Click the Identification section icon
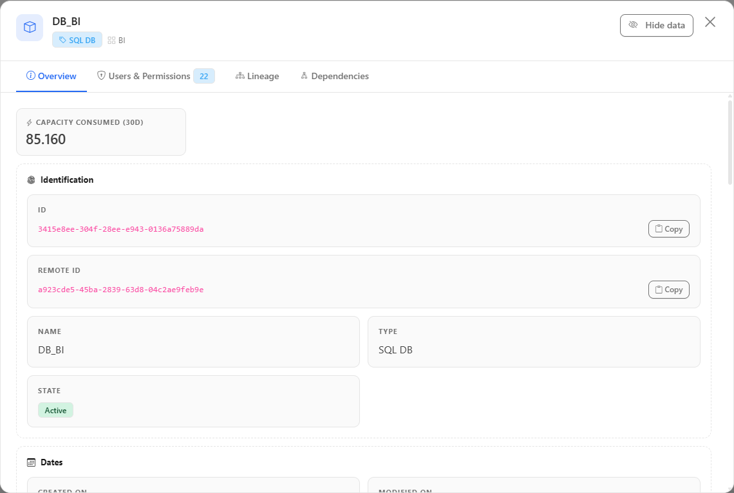Image resolution: width=734 pixels, height=493 pixels. tap(32, 180)
